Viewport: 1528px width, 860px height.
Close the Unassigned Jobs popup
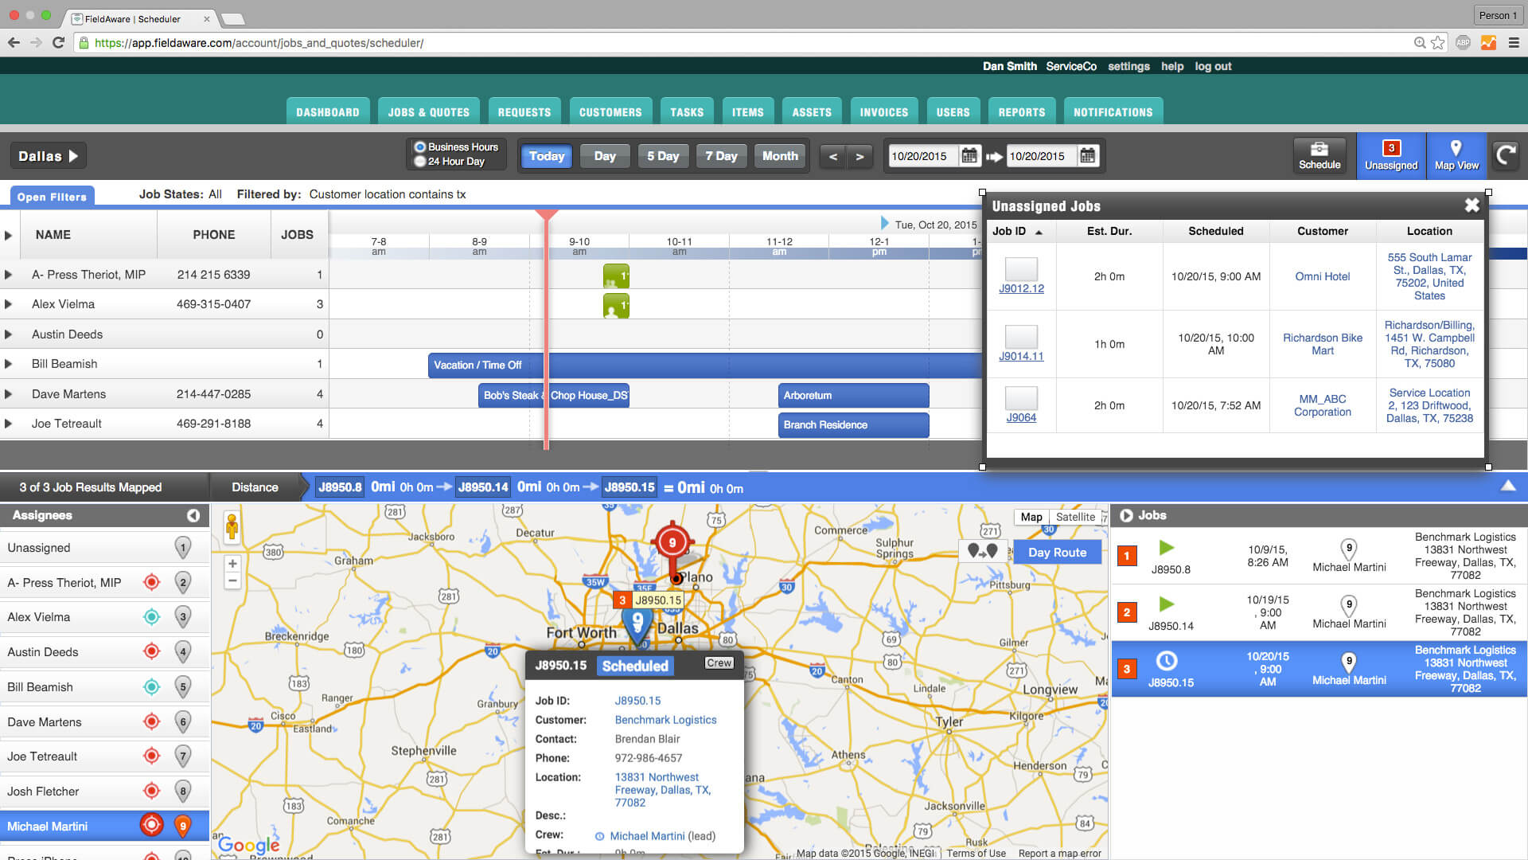1472,205
